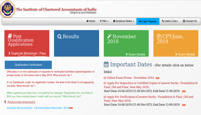Click the Announcements heading
This screenshot has height=115, width=201.
(x=21, y=102)
